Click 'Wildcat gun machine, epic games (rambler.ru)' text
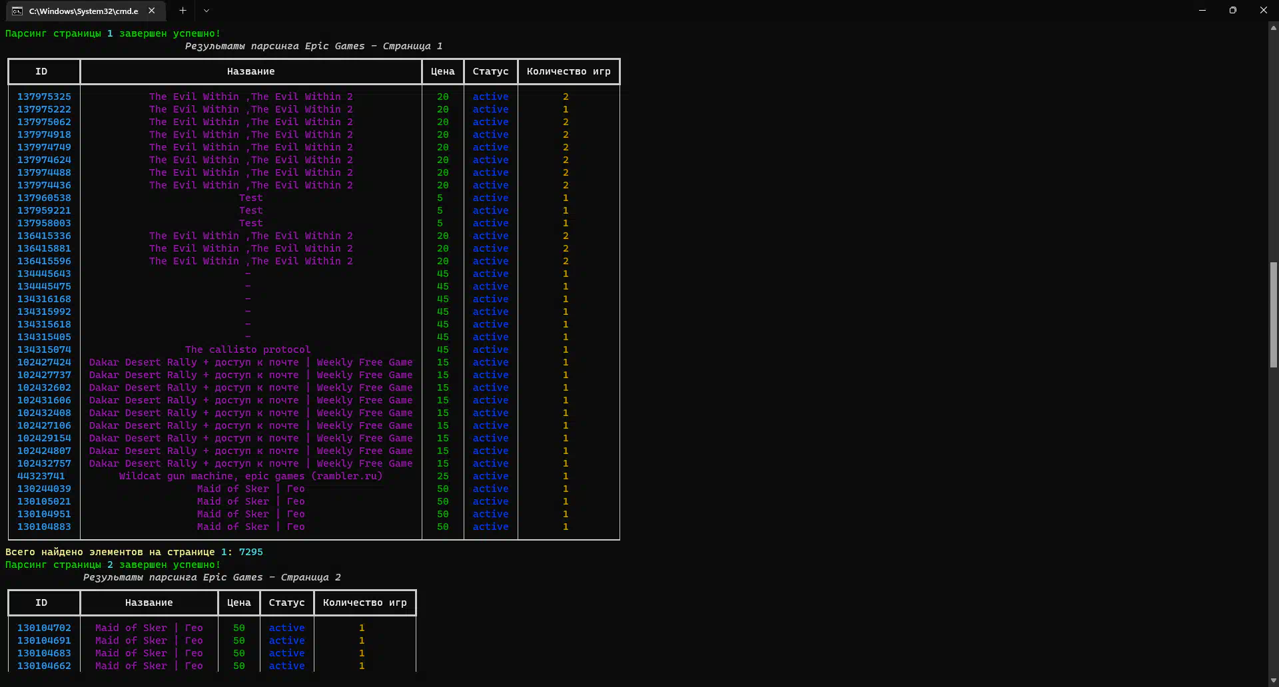 [x=251, y=476]
